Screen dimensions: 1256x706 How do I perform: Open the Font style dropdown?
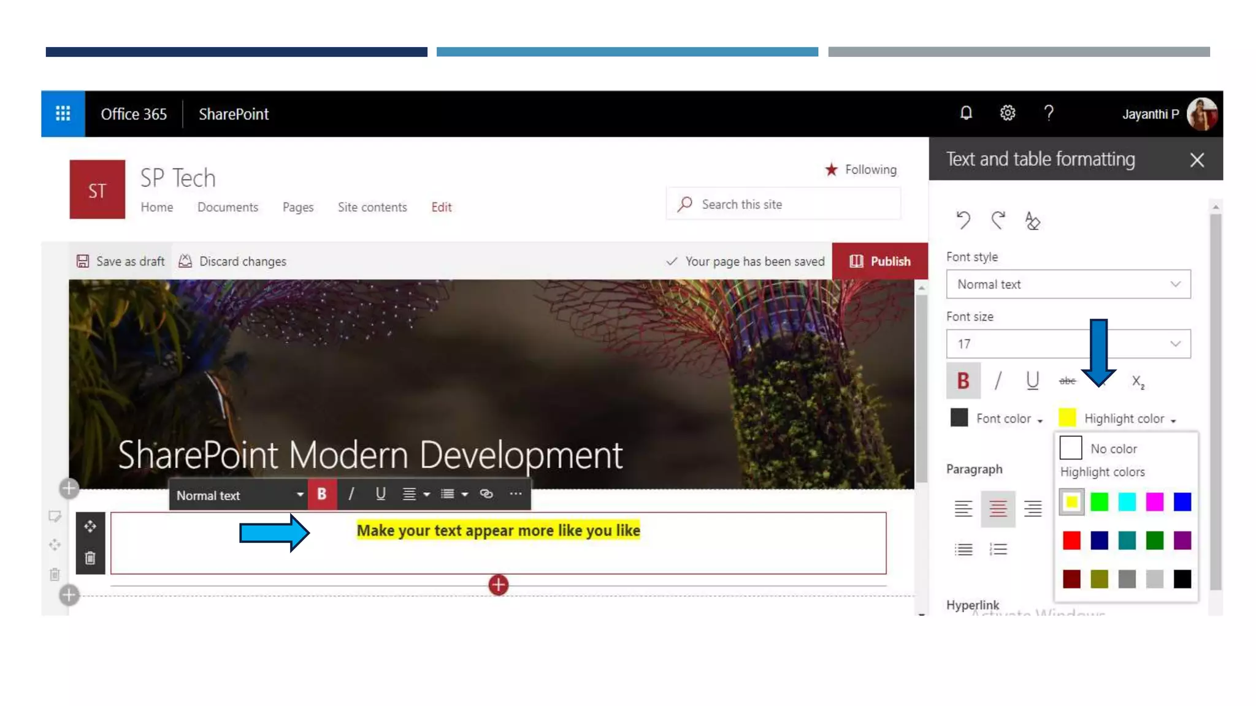1068,284
